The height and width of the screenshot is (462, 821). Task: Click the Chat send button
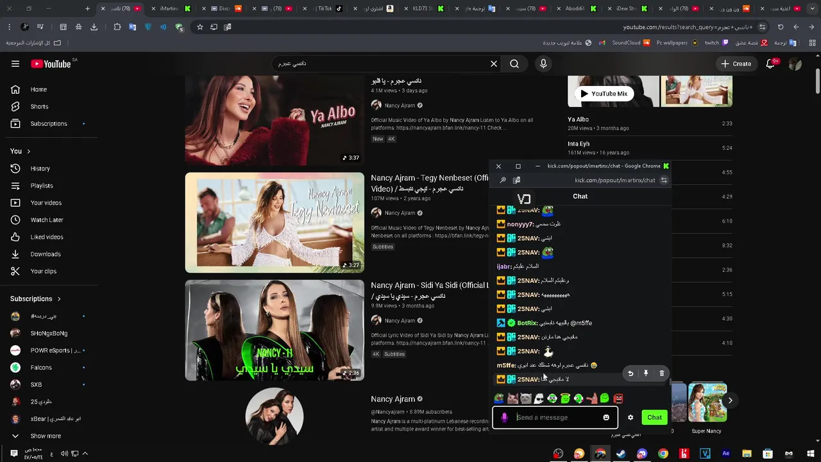[654, 418]
